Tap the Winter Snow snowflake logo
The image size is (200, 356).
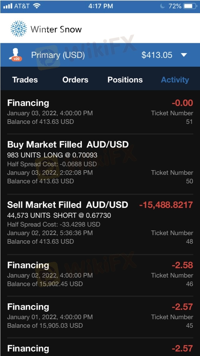coord(19,29)
